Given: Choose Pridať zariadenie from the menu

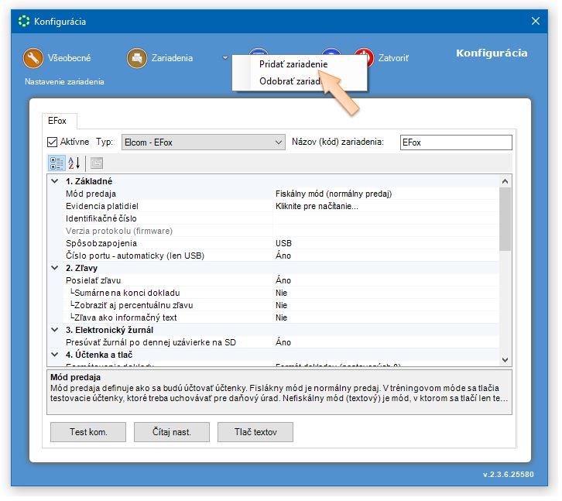Looking at the screenshot, I should click(x=293, y=64).
